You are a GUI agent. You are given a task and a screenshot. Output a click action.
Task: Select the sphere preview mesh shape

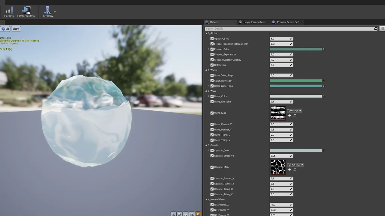coord(180,214)
